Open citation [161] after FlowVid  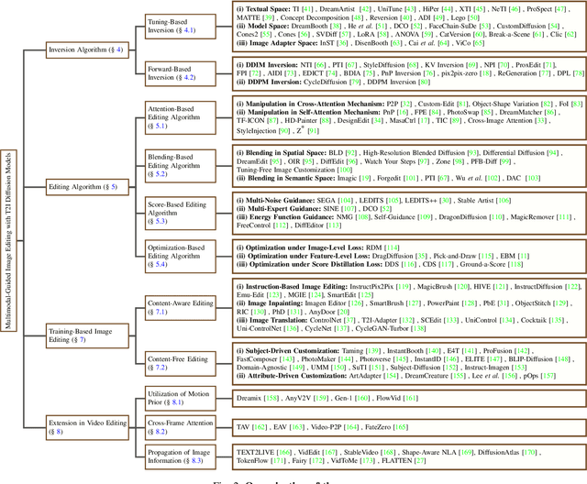pyautogui.click(x=411, y=399)
